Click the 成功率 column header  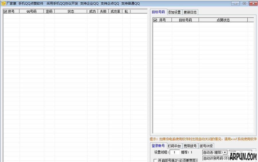click(115, 11)
